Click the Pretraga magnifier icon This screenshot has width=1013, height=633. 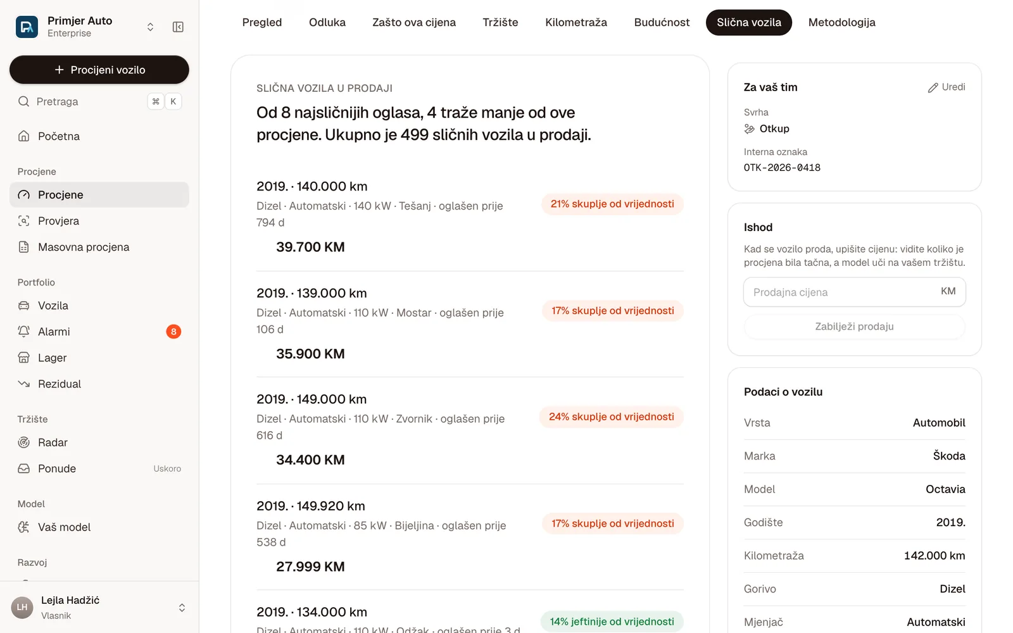click(23, 101)
